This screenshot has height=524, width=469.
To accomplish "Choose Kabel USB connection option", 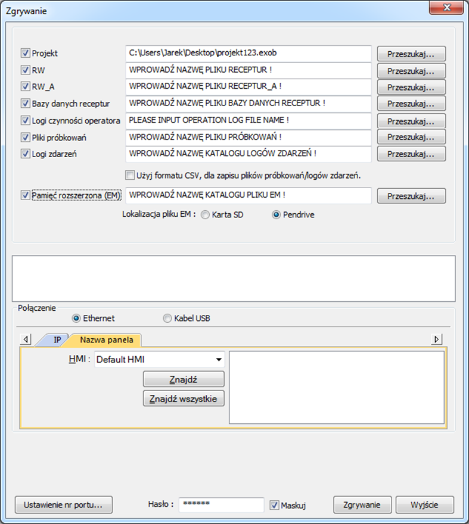I will [x=167, y=318].
